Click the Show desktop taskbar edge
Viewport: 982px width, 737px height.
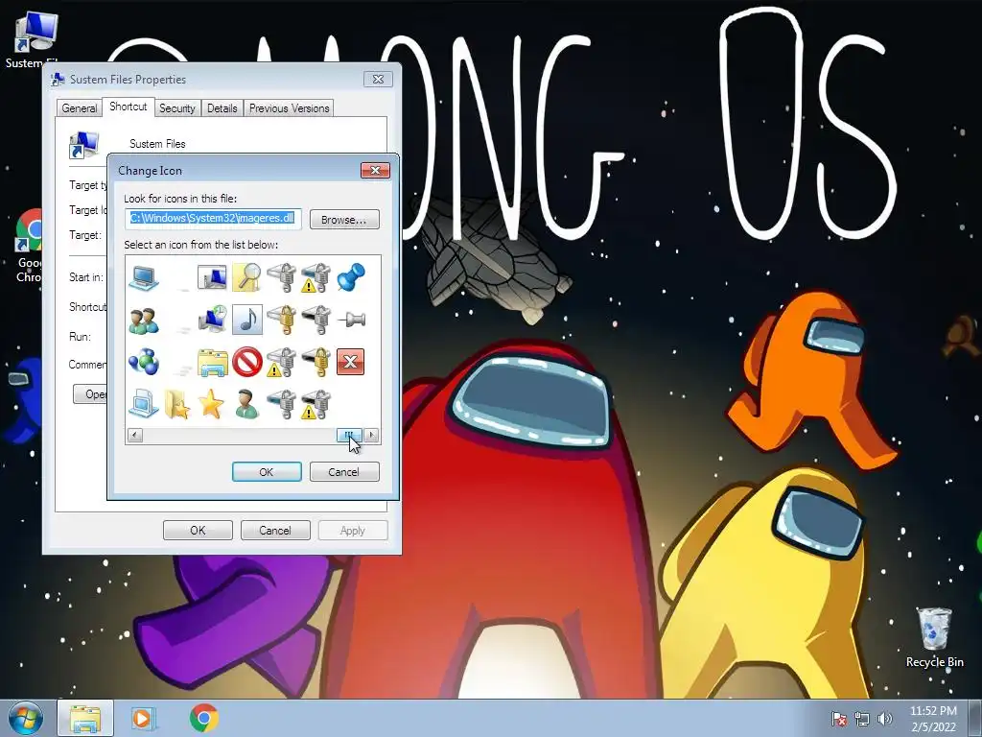pyautogui.click(x=975, y=718)
